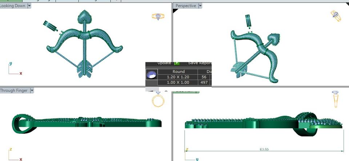Click the Through Finger viewport title
Viewport: 349px width, 161px height.
click(x=13, y=91)
